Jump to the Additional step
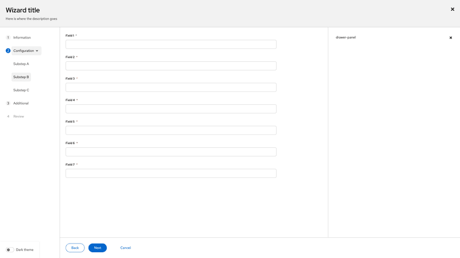The height and width of the screenshot is (258, 460). pyautogui.click(x=21, y=103)
